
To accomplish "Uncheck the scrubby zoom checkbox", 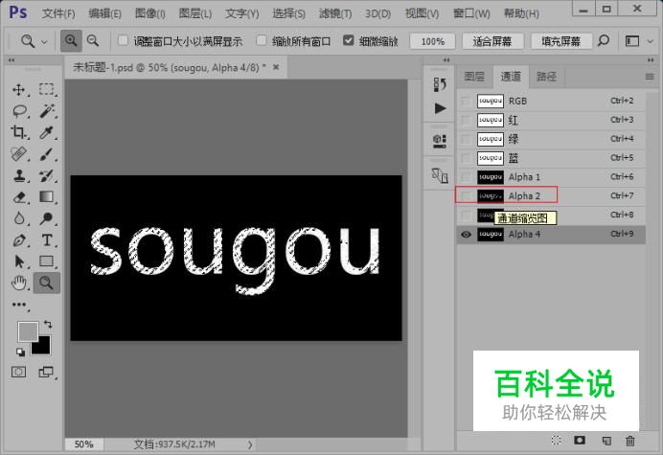I will point(349,40).
